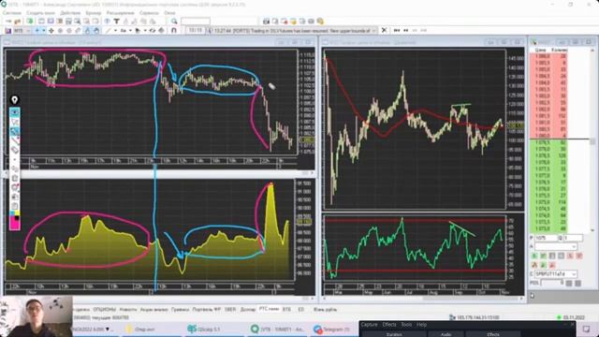599x337 pixels.
Task: Click the order book quantity field Q
Action: pos(573,238)
